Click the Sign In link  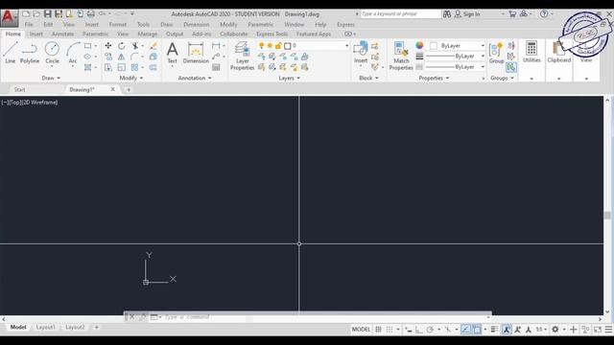471,14
